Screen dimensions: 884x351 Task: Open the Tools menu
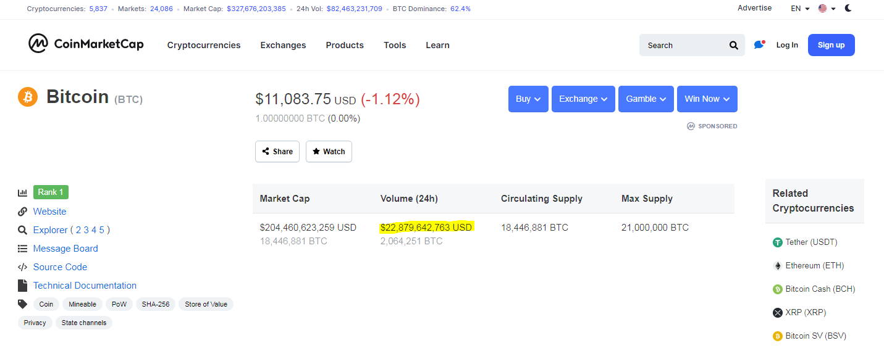click(x=395, y=45)
